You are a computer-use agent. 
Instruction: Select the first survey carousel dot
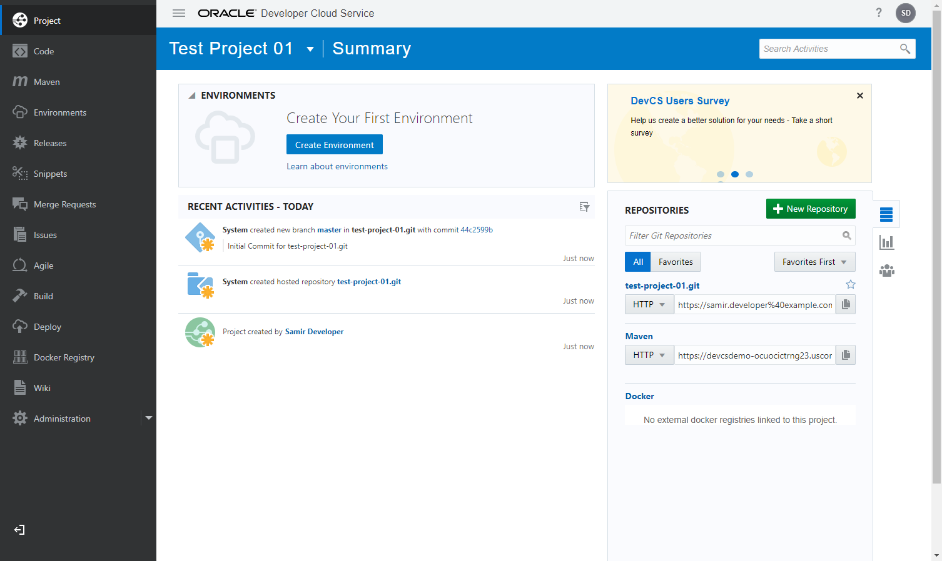click(x=721, y=174)
